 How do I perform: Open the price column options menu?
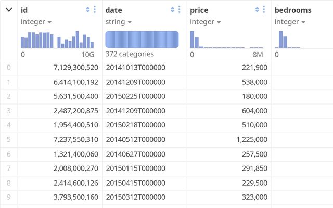click(264, 10)
